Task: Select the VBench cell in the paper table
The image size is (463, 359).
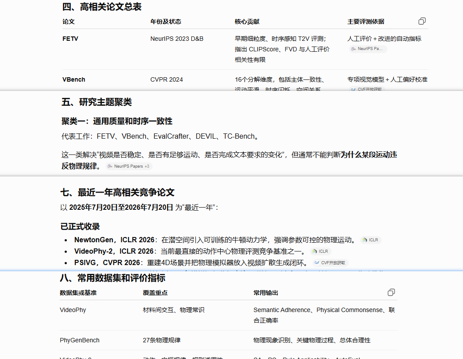Action: point(74,79)
